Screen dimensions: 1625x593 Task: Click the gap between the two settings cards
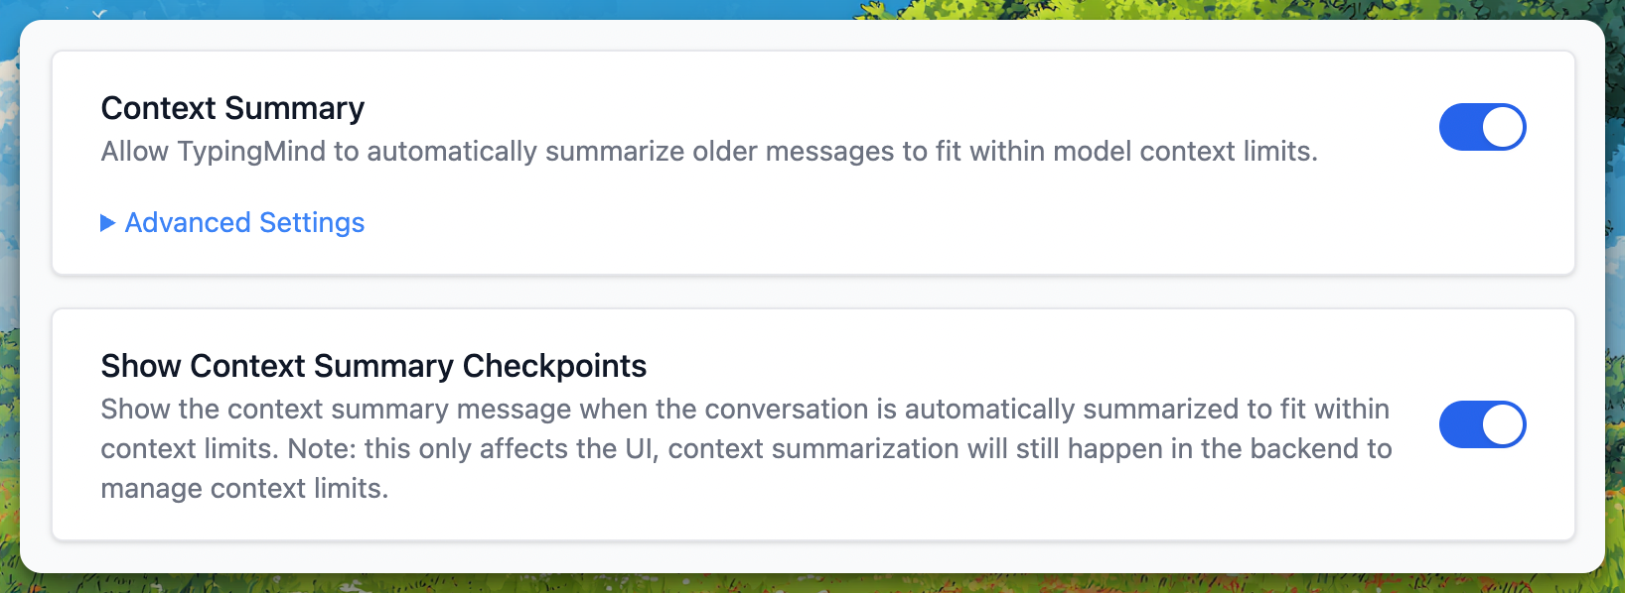812,292
